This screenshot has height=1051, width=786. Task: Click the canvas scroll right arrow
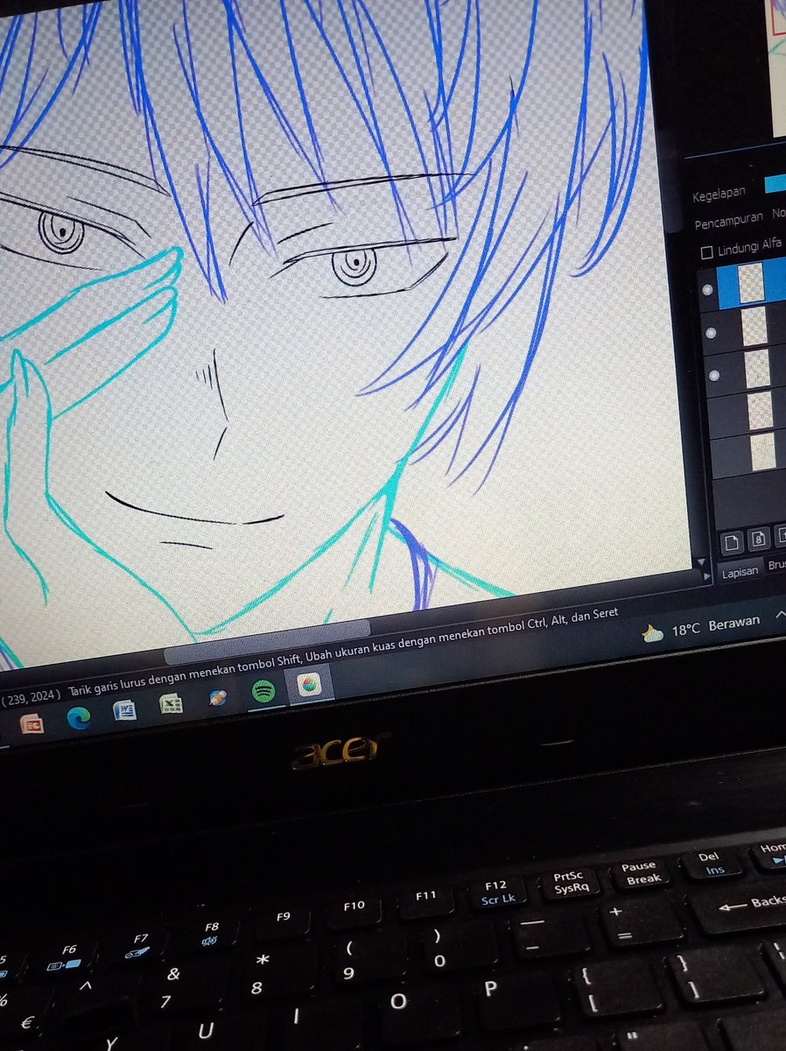[705, 577]
